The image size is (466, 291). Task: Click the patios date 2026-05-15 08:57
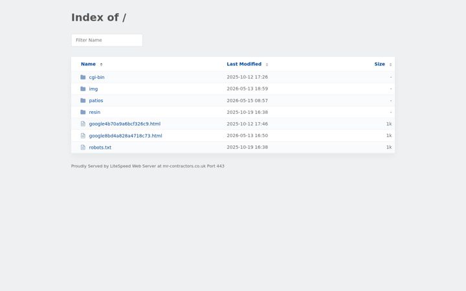pyautogui.click(x=247, y=100)
